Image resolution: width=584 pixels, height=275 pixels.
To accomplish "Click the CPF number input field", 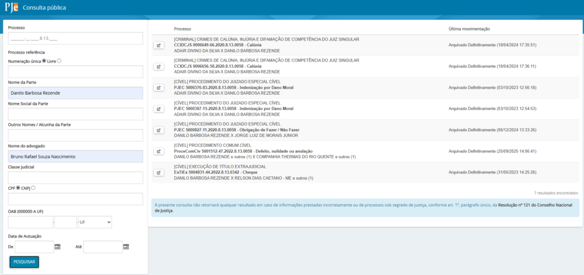I will coord(76,199).
